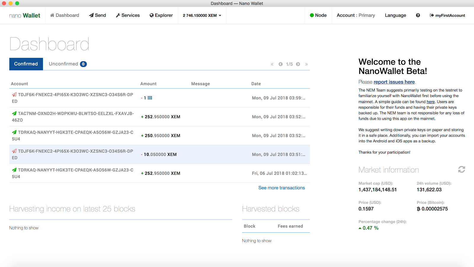Viewport: 474px width, 267px height.
Task: Open the -10.050000 XEM transaction row
Action: pos(159,154)
